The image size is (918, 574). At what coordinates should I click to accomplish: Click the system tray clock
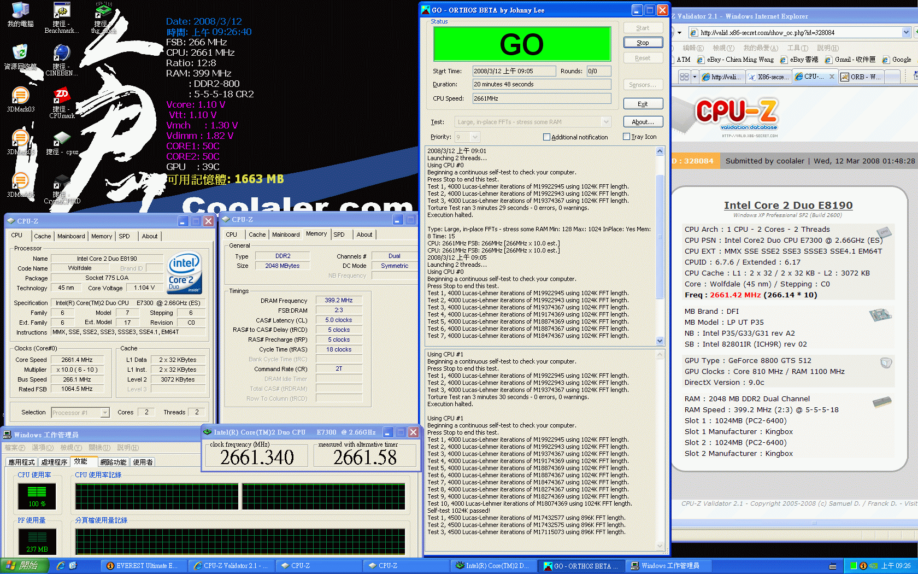pos(896,566)
